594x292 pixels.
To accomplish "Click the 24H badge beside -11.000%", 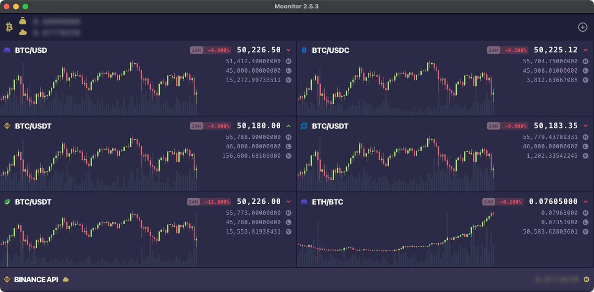I will coord(194,202).
